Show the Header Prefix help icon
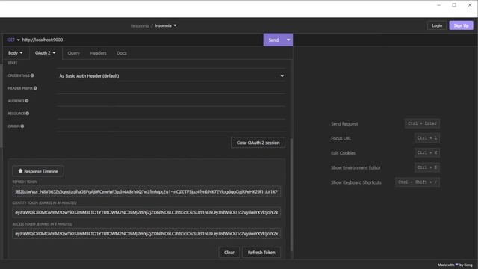Screen dimensions: 478x269 click(x=35, y=88)
